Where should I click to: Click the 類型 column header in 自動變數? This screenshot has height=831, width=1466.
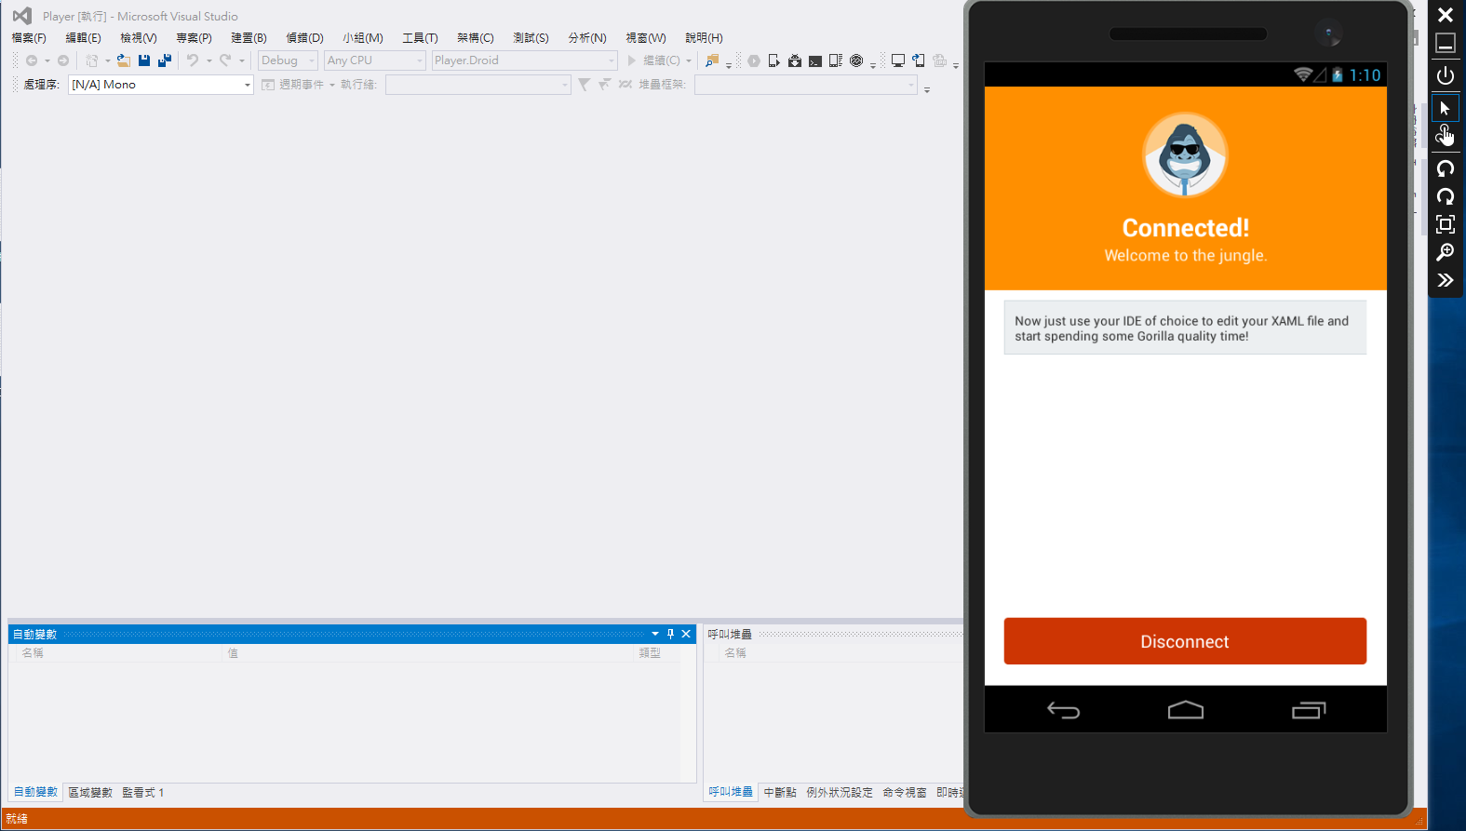pos(657,653)
